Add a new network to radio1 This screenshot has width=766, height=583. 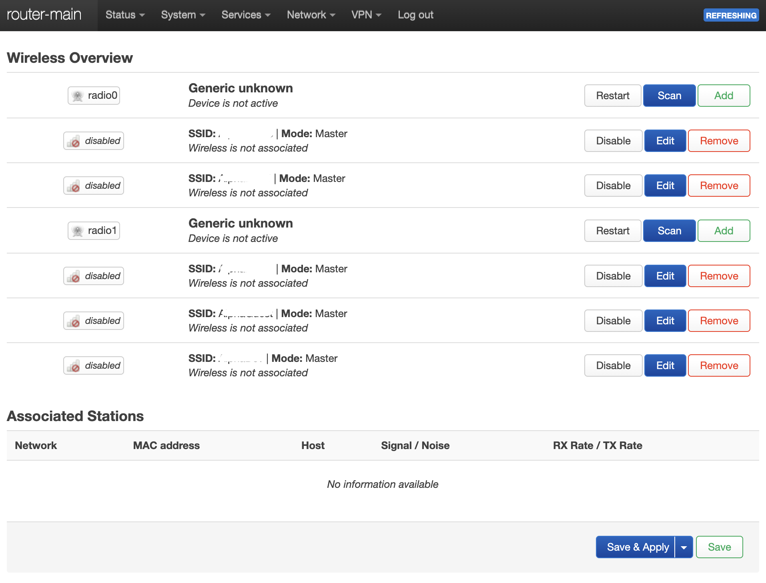[724, 231]
